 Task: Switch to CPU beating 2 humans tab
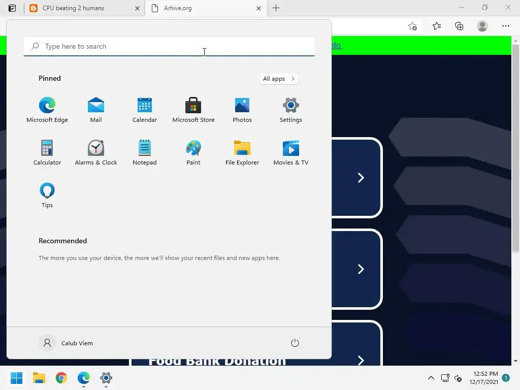85,8
